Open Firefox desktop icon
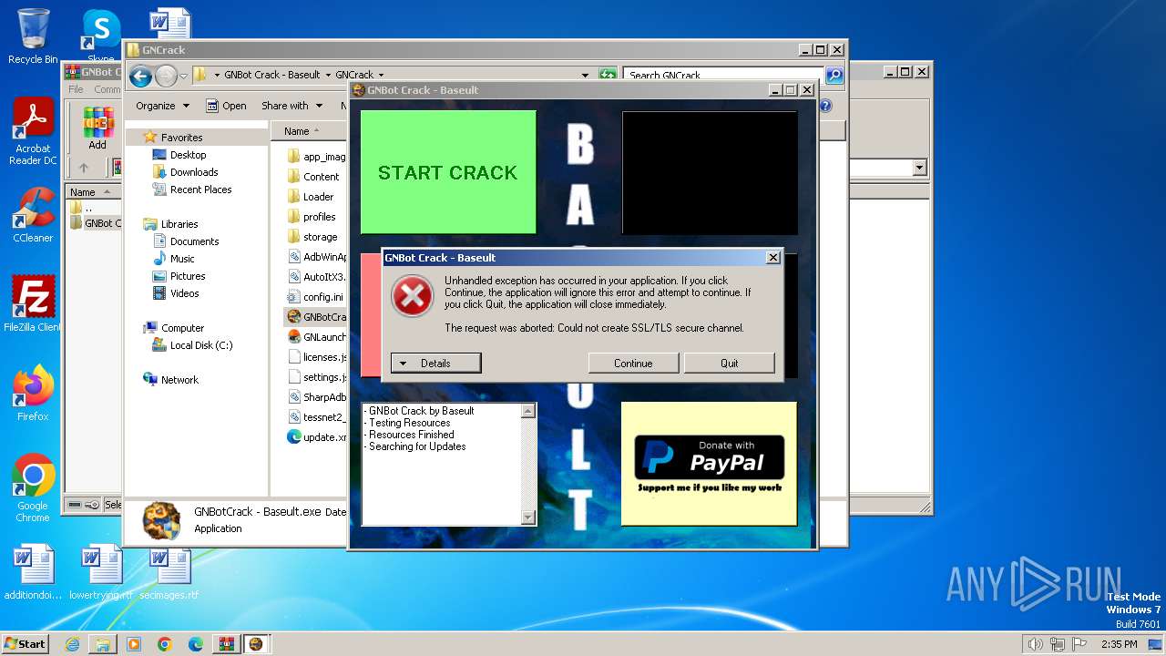Screen dimensions: 1166x656 (x=33, y=394)
